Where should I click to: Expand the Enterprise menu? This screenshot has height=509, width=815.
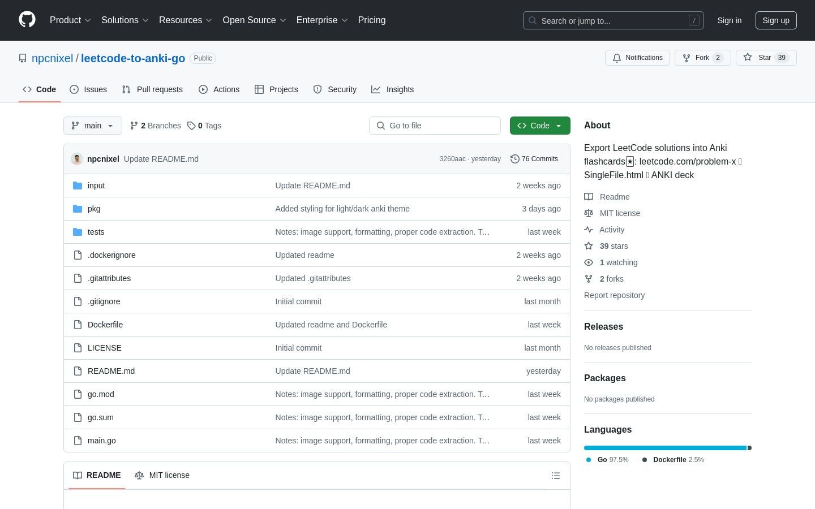coord(322,20)
